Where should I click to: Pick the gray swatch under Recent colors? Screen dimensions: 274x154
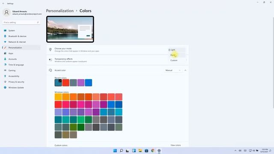(x=73, y=83)
